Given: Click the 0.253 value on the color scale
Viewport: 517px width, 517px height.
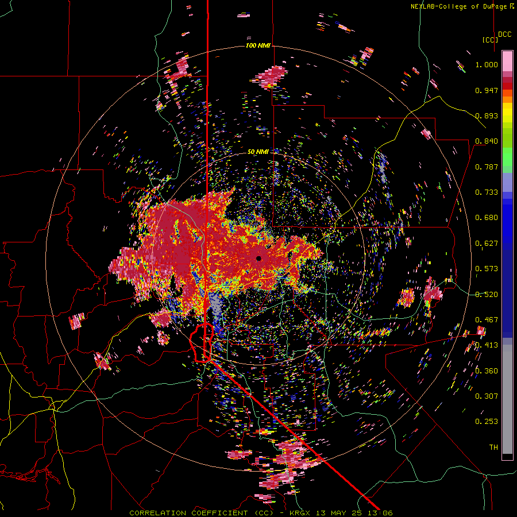Looking at the screenshot, I should 487,422.
